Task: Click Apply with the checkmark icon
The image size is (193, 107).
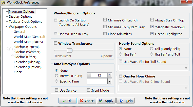Action: (106, 101)
